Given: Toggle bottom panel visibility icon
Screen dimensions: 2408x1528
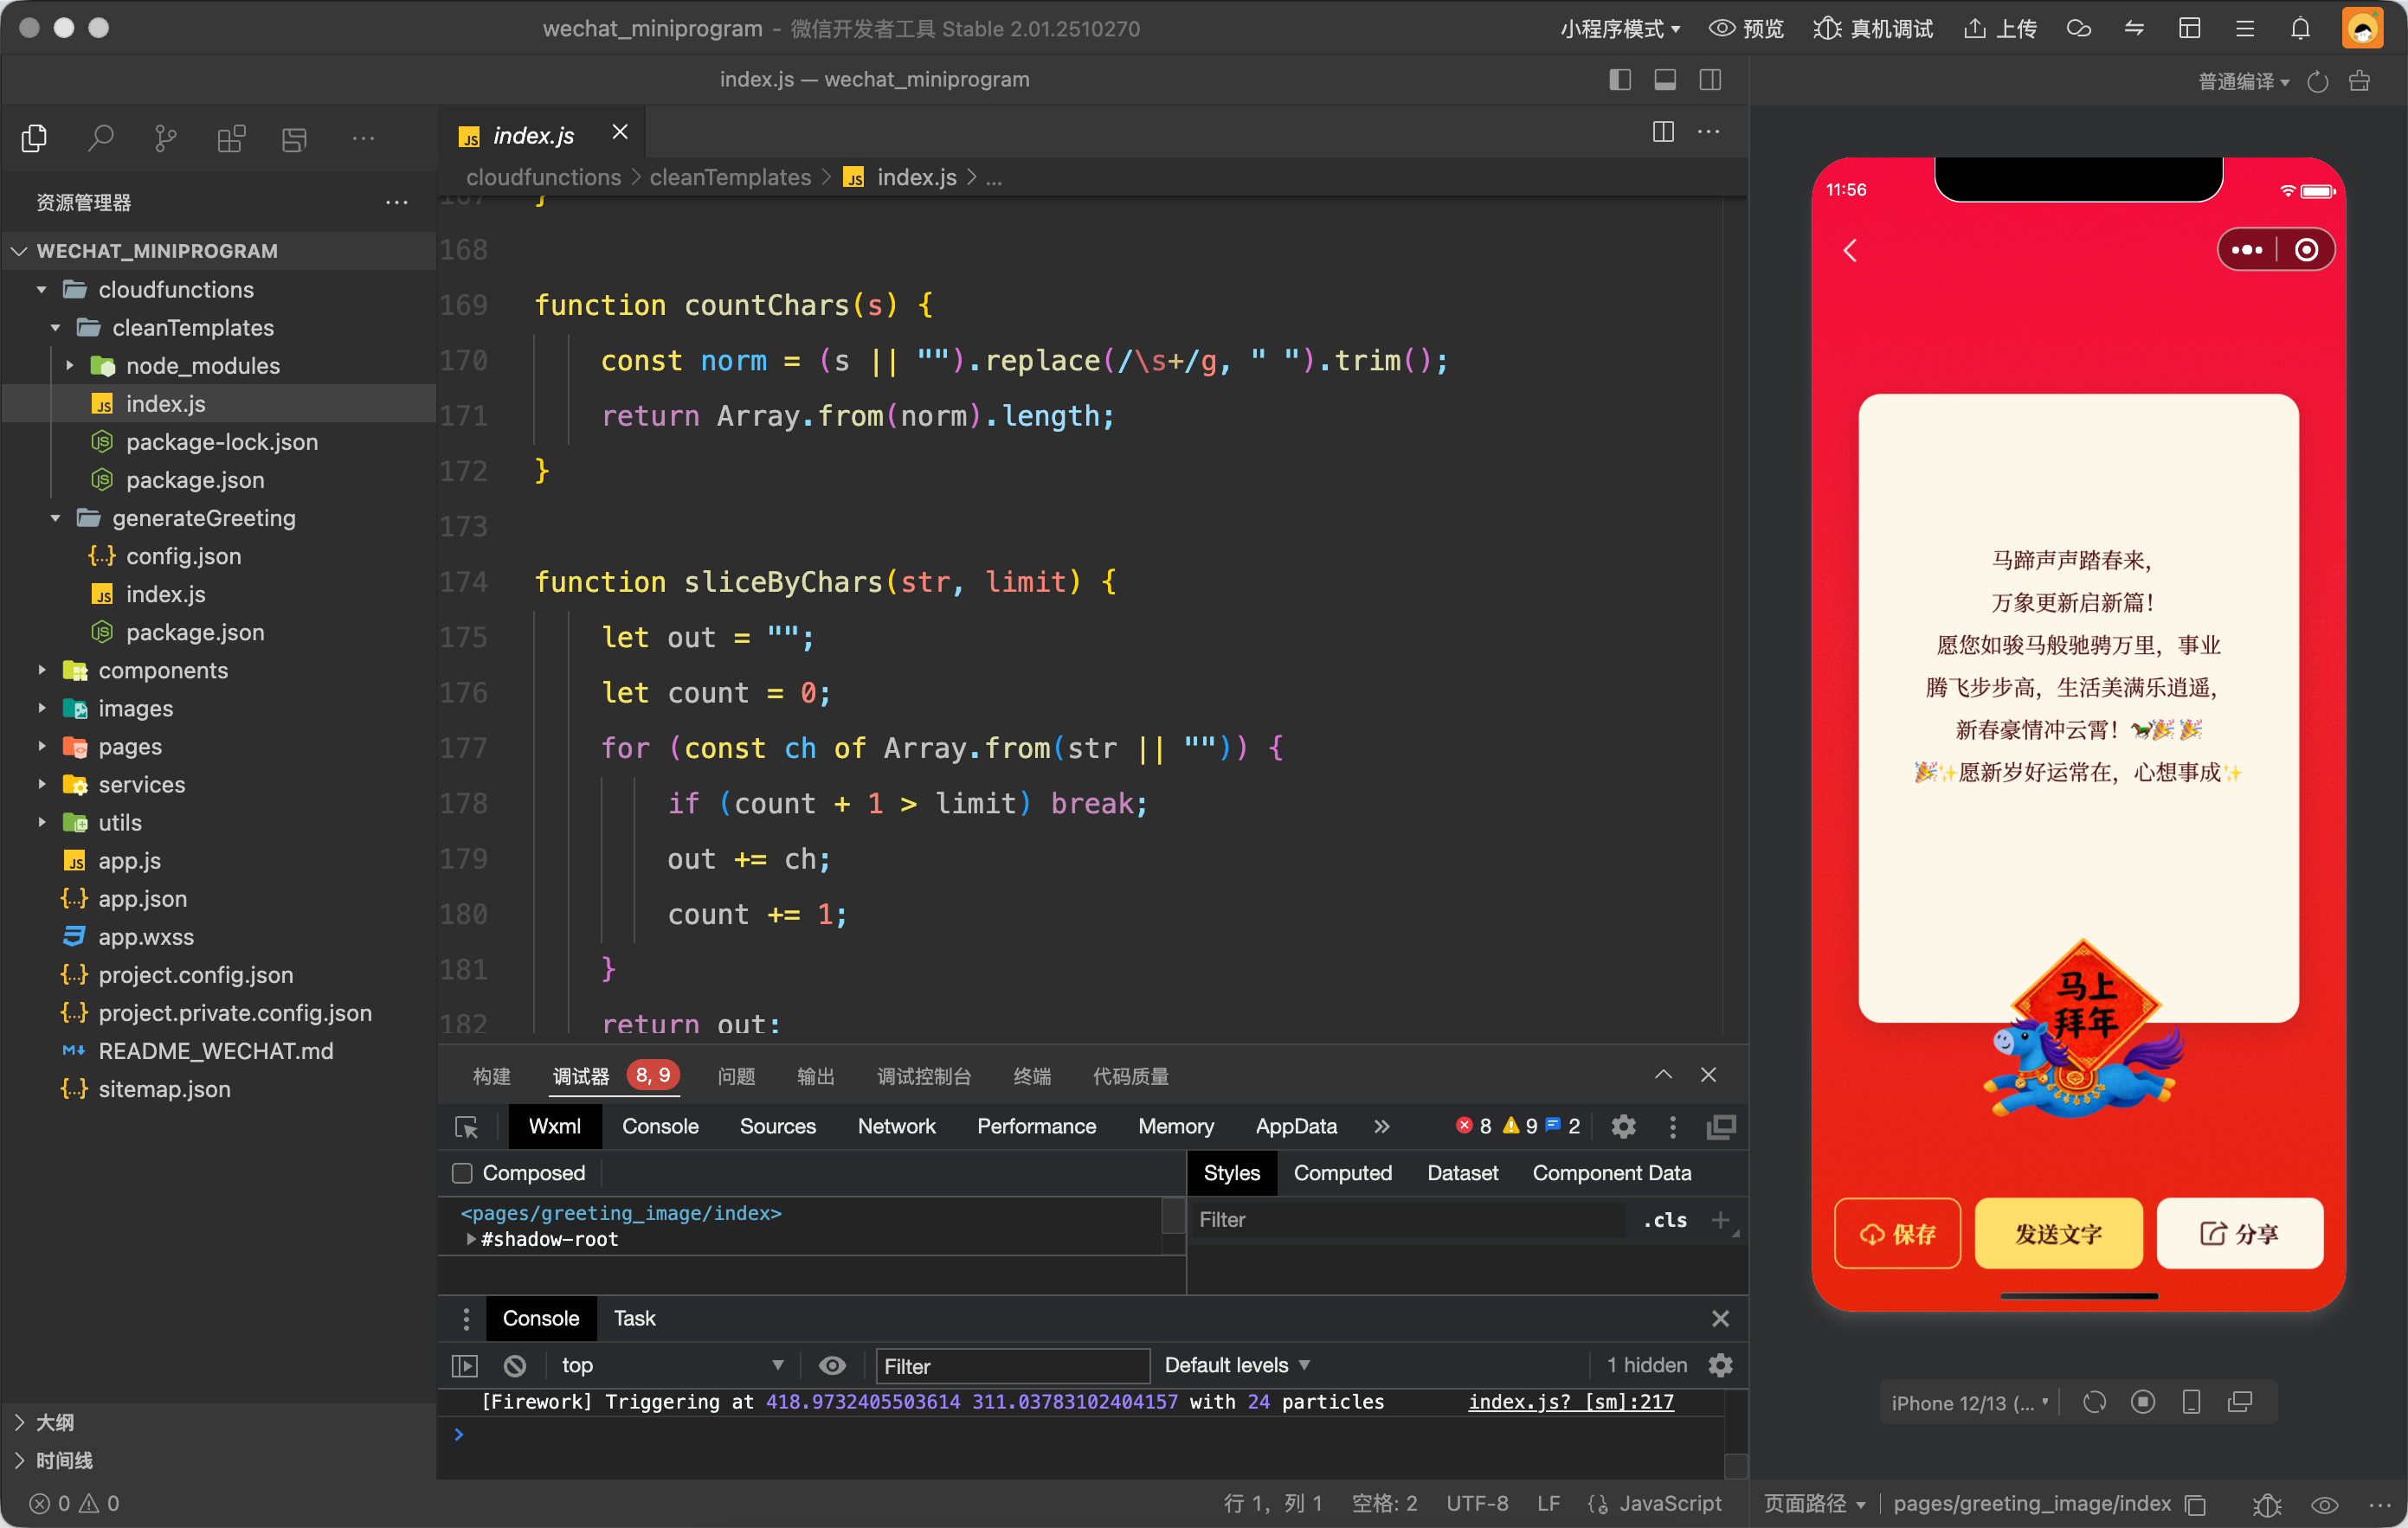Looking at the screenshot, I should click(x=1665, y=80).
